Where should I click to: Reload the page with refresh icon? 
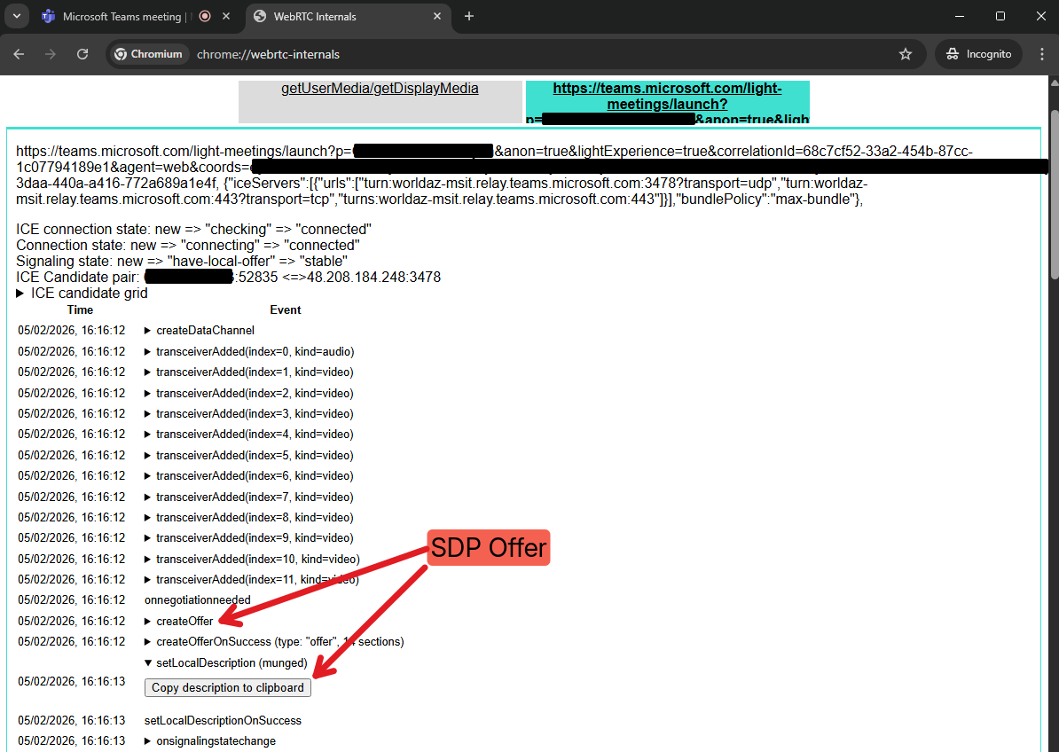[x=82, y=54]
